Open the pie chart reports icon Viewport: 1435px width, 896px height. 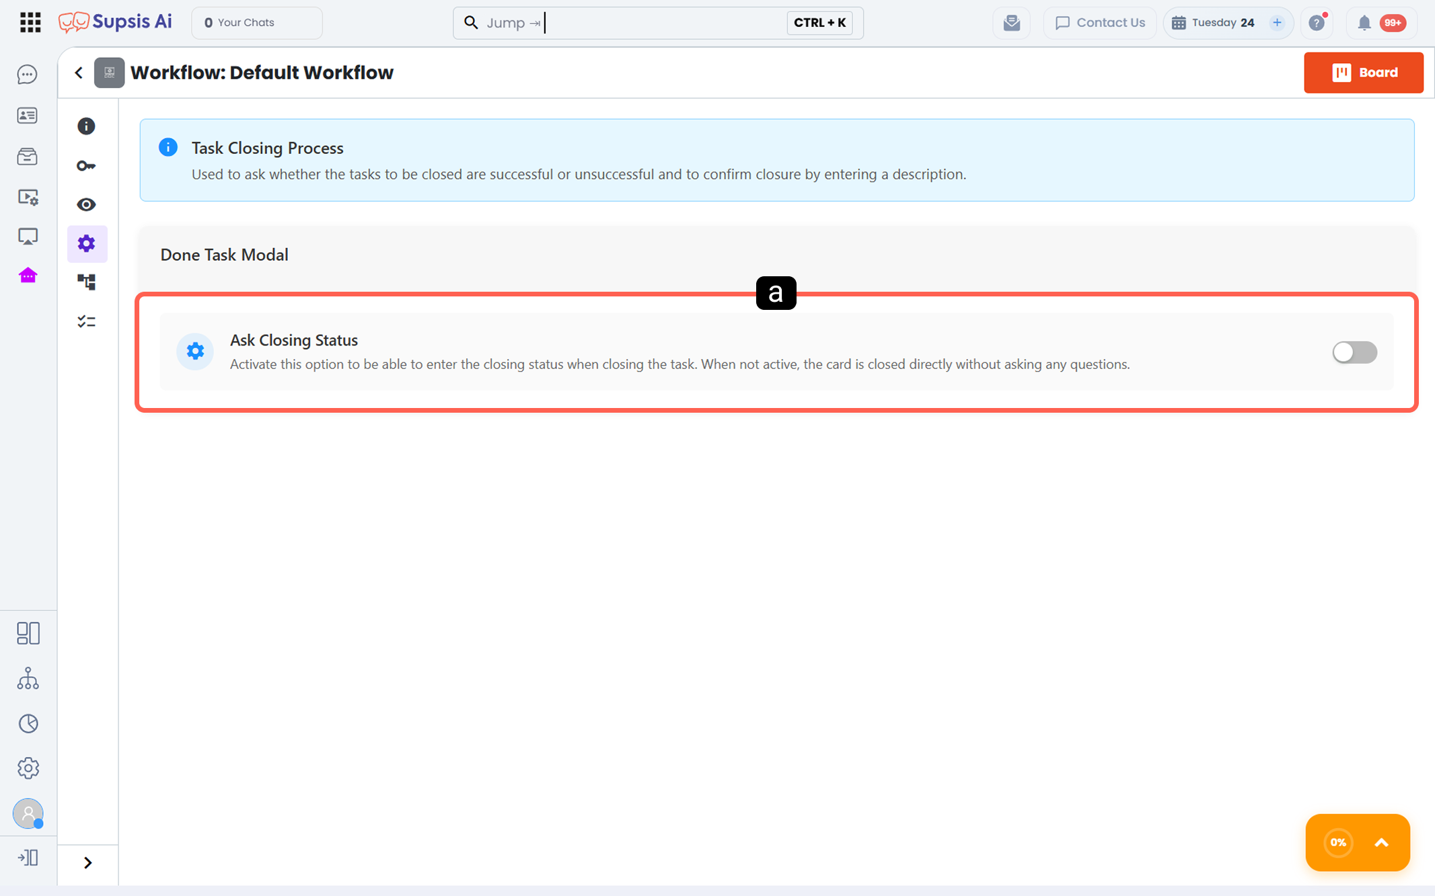[x=28, y=723]
